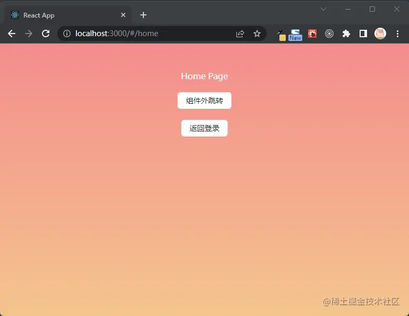Share this page via the share icon
The image size is (409, 316).
point(240,34)
